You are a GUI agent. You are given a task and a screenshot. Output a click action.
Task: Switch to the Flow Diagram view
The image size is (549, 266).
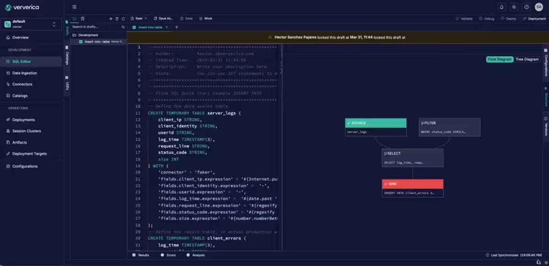point(500,59)
